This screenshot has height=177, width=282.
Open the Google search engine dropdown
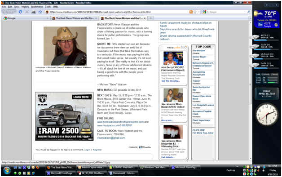pos(205,12)
